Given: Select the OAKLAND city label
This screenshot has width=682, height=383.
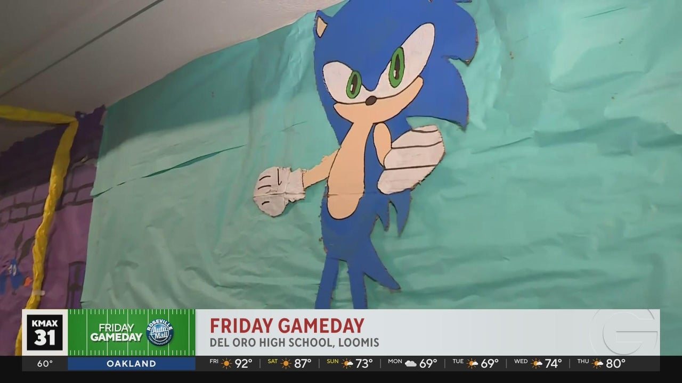Looking at the screenshot, I should click(131, 364).
